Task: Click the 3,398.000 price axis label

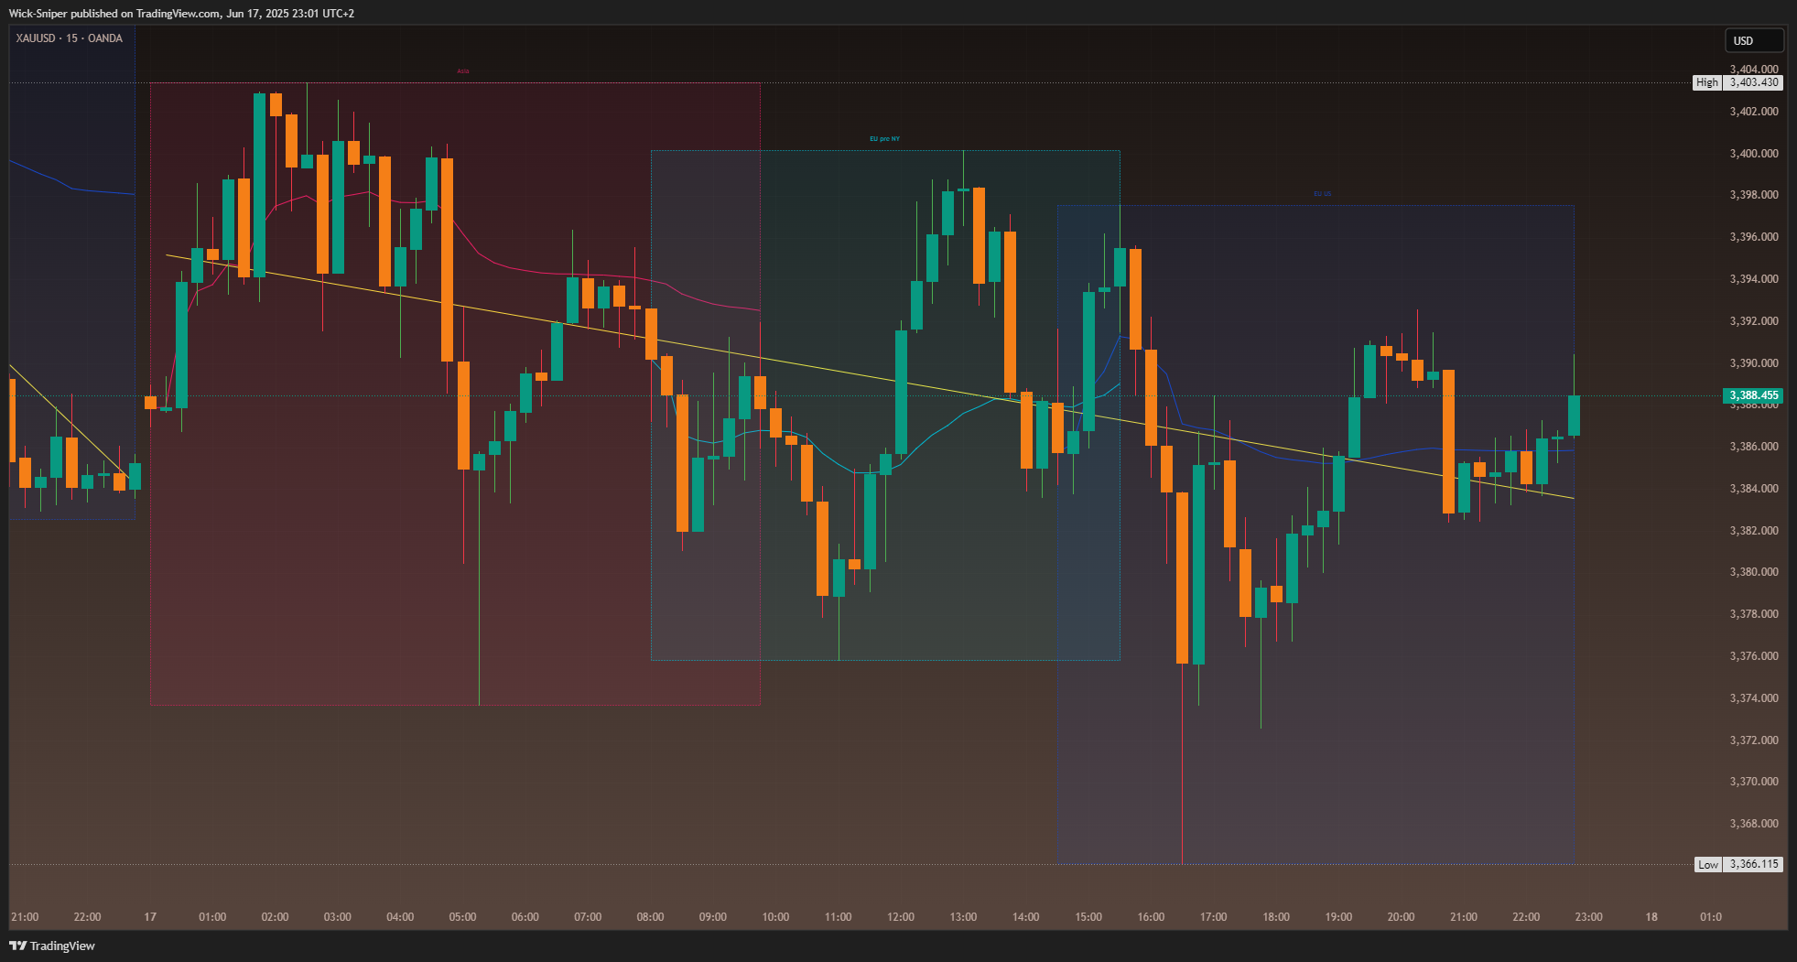Action: [x=1754, y=195]
